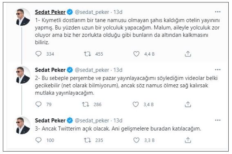Reply to the first tweet with 334 replies
Image resolution: width=232 pixels, height=154 pixels.
[38, 54]
